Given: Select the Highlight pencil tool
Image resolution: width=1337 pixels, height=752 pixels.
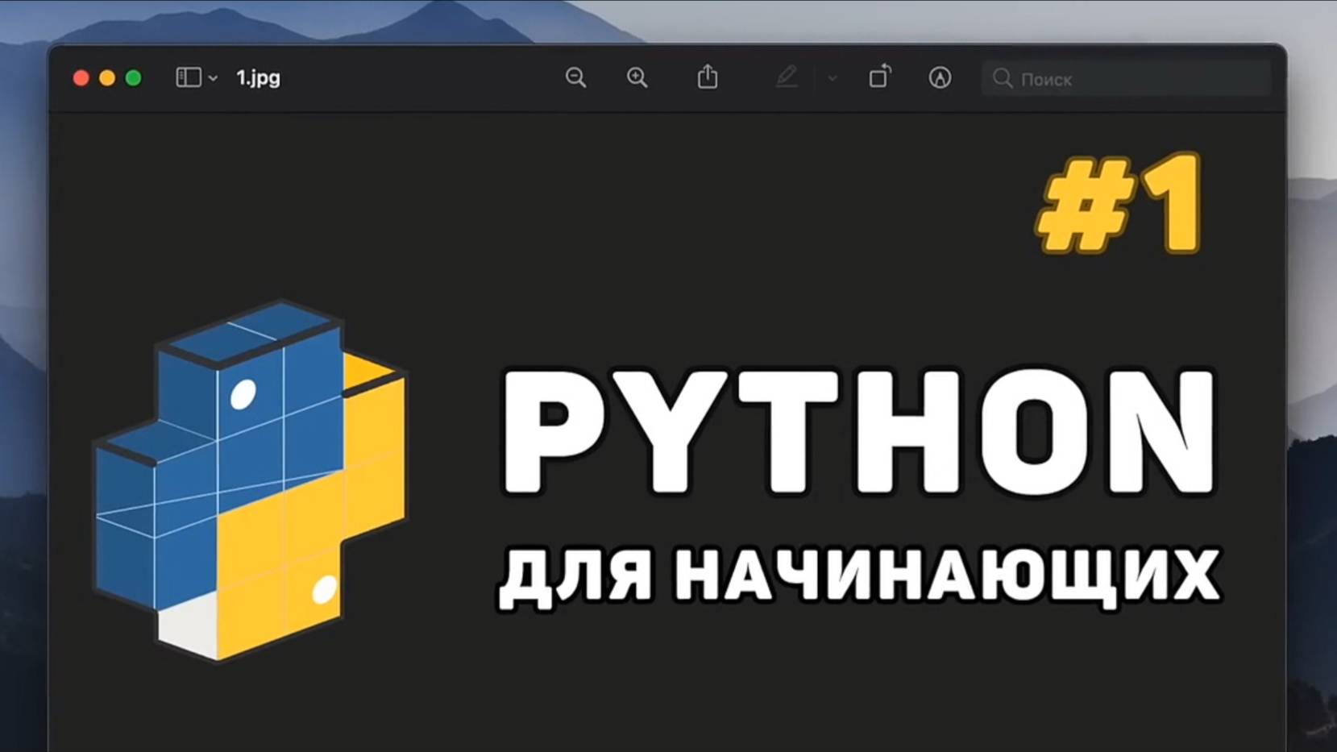Looking at the screenshot, I should (x=787, y=77).
